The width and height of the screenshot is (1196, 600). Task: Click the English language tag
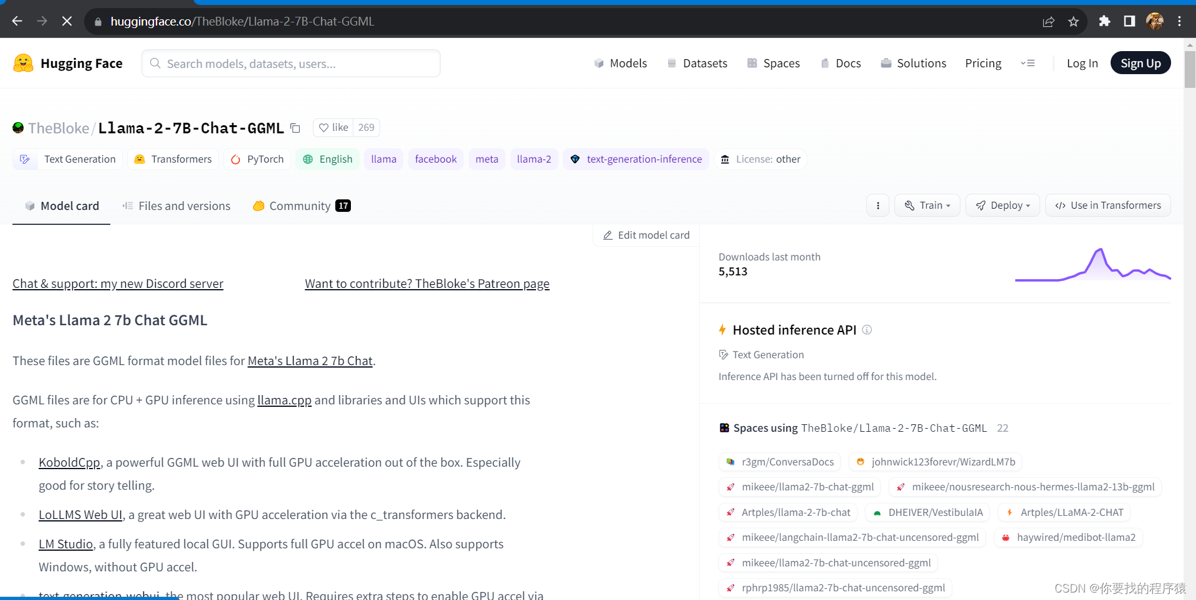point(328,160)
